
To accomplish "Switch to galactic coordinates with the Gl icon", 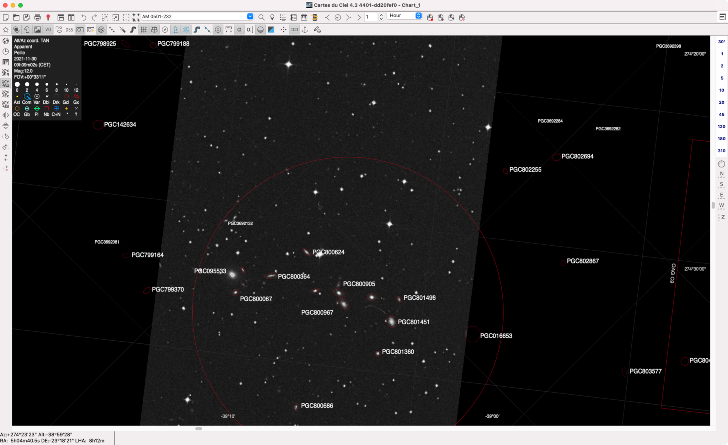I will [x=6, y=105].
